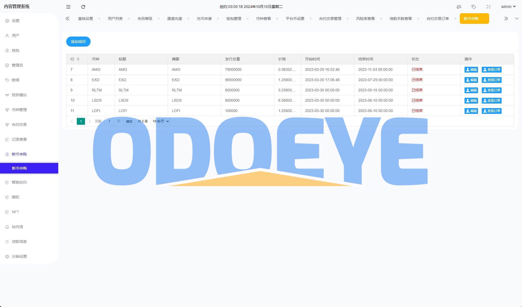
Task: Expand 投拆建议 sidebar menu
Action: point(29,95)
